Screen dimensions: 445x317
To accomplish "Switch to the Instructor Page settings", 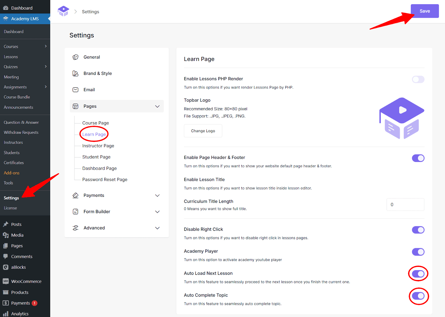I will pyautogui.click(x=98, y=146).
